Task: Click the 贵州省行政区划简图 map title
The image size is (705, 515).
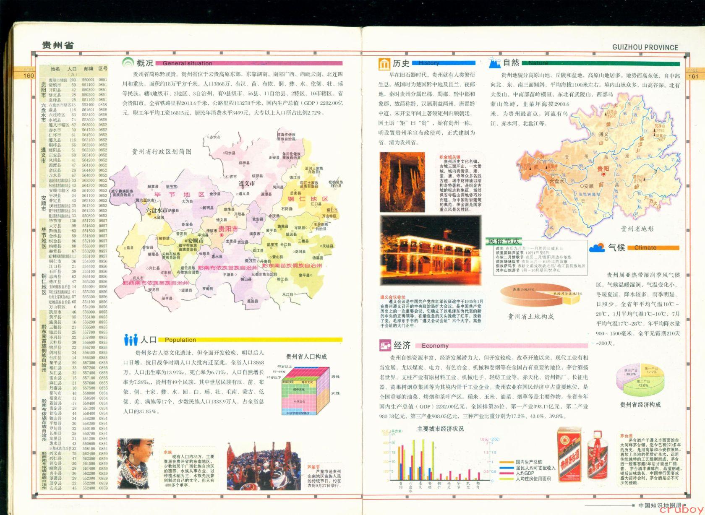Action: point(162,152)
